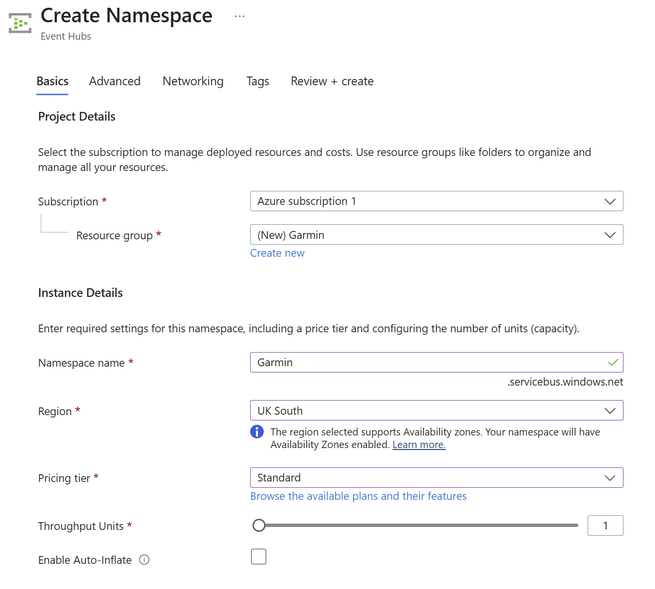Image resolution: width=655 pixels, height=589 pixels.
Task: Open the Pricing tier dropdown
Action: (x=436, y=478)
